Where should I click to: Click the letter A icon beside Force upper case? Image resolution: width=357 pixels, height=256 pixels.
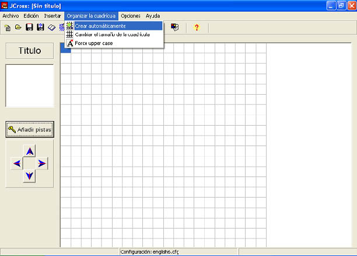click(x=70, y=43)
